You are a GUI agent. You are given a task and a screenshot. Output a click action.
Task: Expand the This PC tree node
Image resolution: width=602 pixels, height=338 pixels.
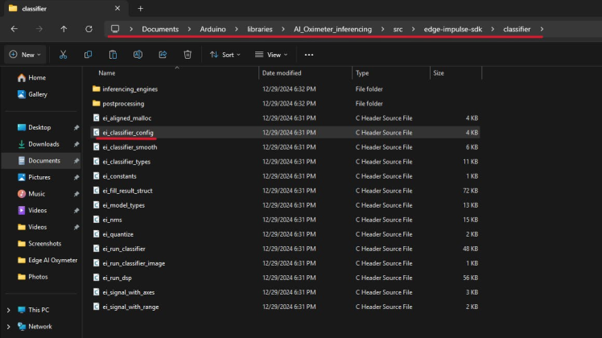[9, 310]
